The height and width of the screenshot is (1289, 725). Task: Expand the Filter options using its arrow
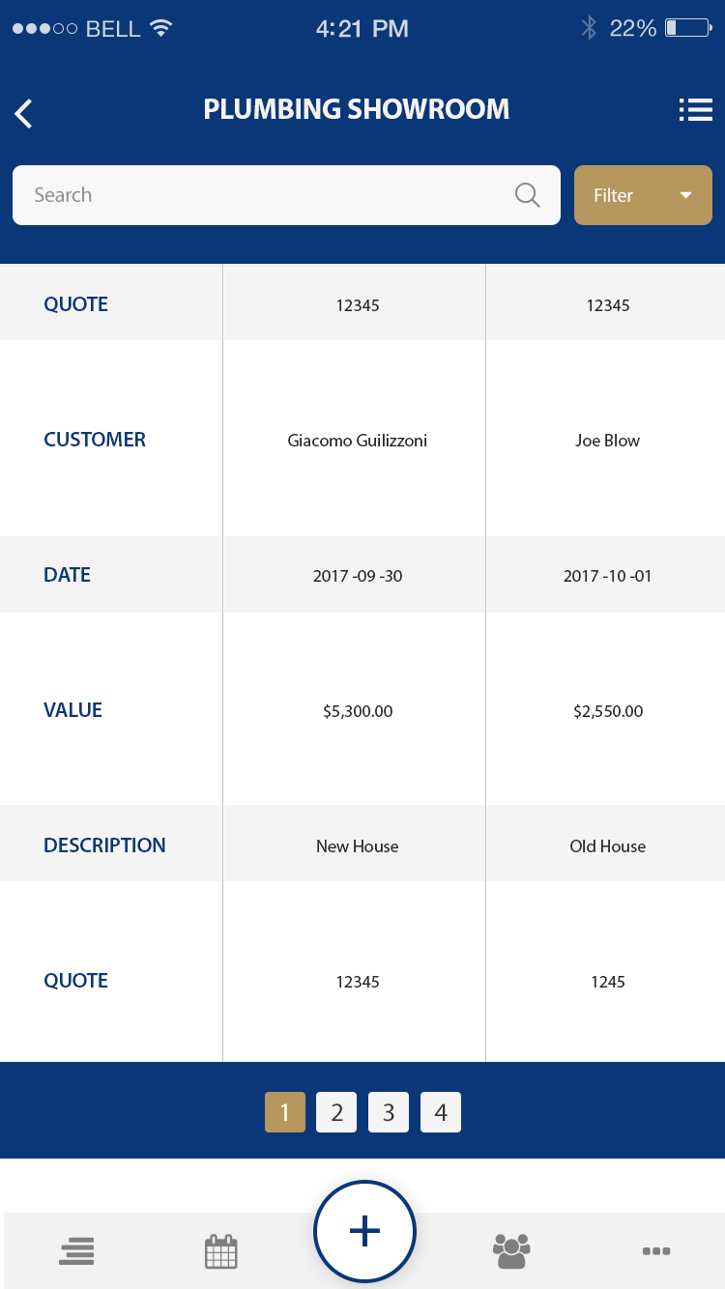pos(685,194)
